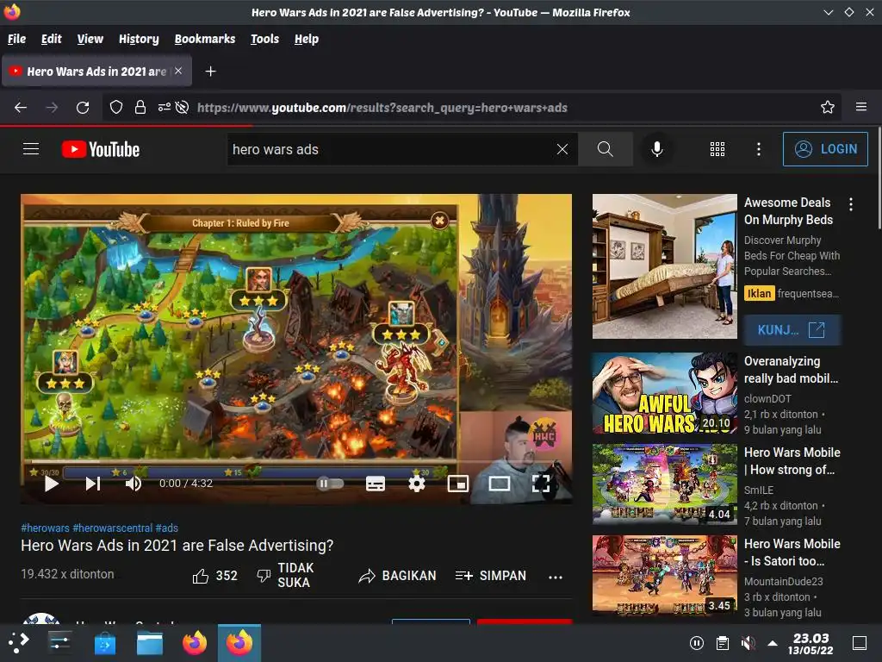The width and height of the screenshot is (882, 662).
Task: Mute the video player volume
Action: [134, 484]
